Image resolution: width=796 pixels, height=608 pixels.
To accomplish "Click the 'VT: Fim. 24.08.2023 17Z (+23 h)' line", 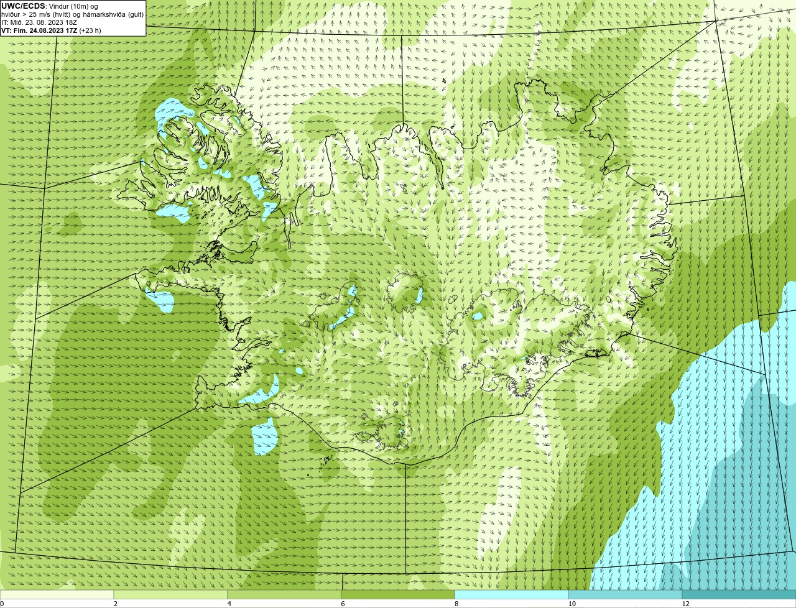I will click(51, 30).
